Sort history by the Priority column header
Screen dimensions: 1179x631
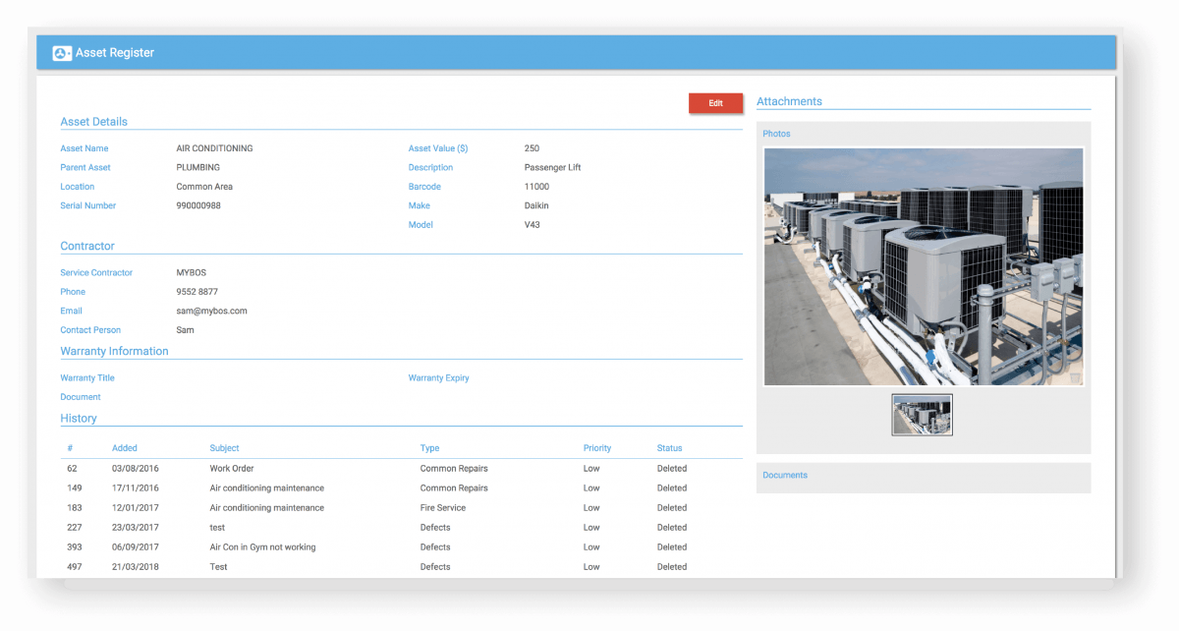coord(597,448)
